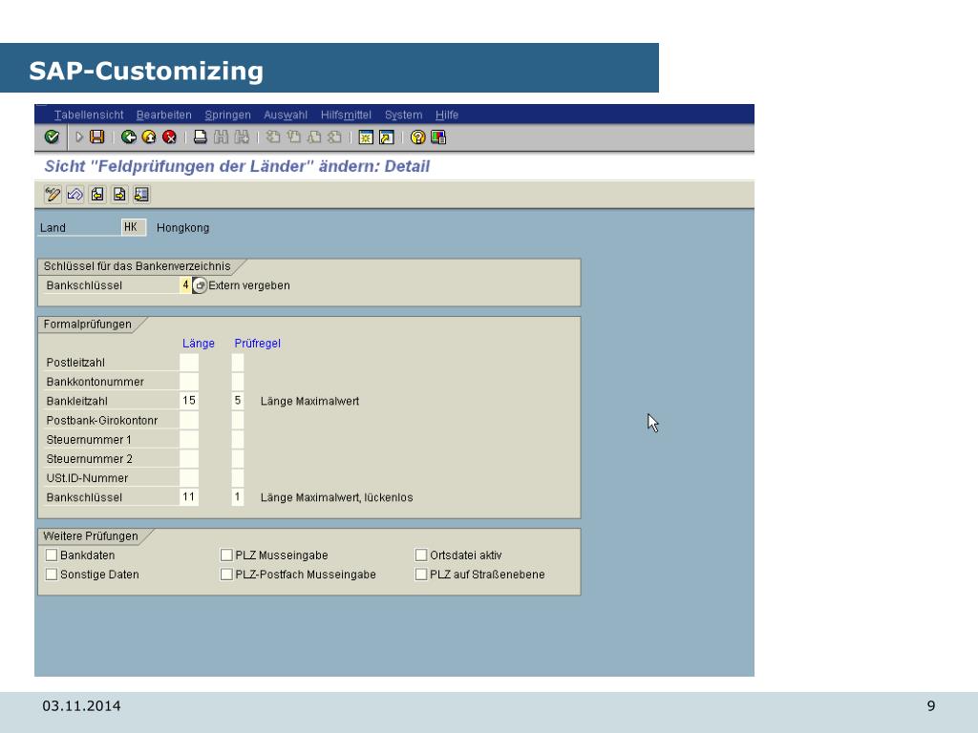Expand the command field arrow
The width and height of the screenshot is (978, 733).
coord(78,137)
